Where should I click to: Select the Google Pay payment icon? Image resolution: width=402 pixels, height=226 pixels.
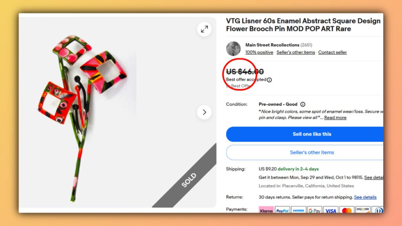click(314, 210)
